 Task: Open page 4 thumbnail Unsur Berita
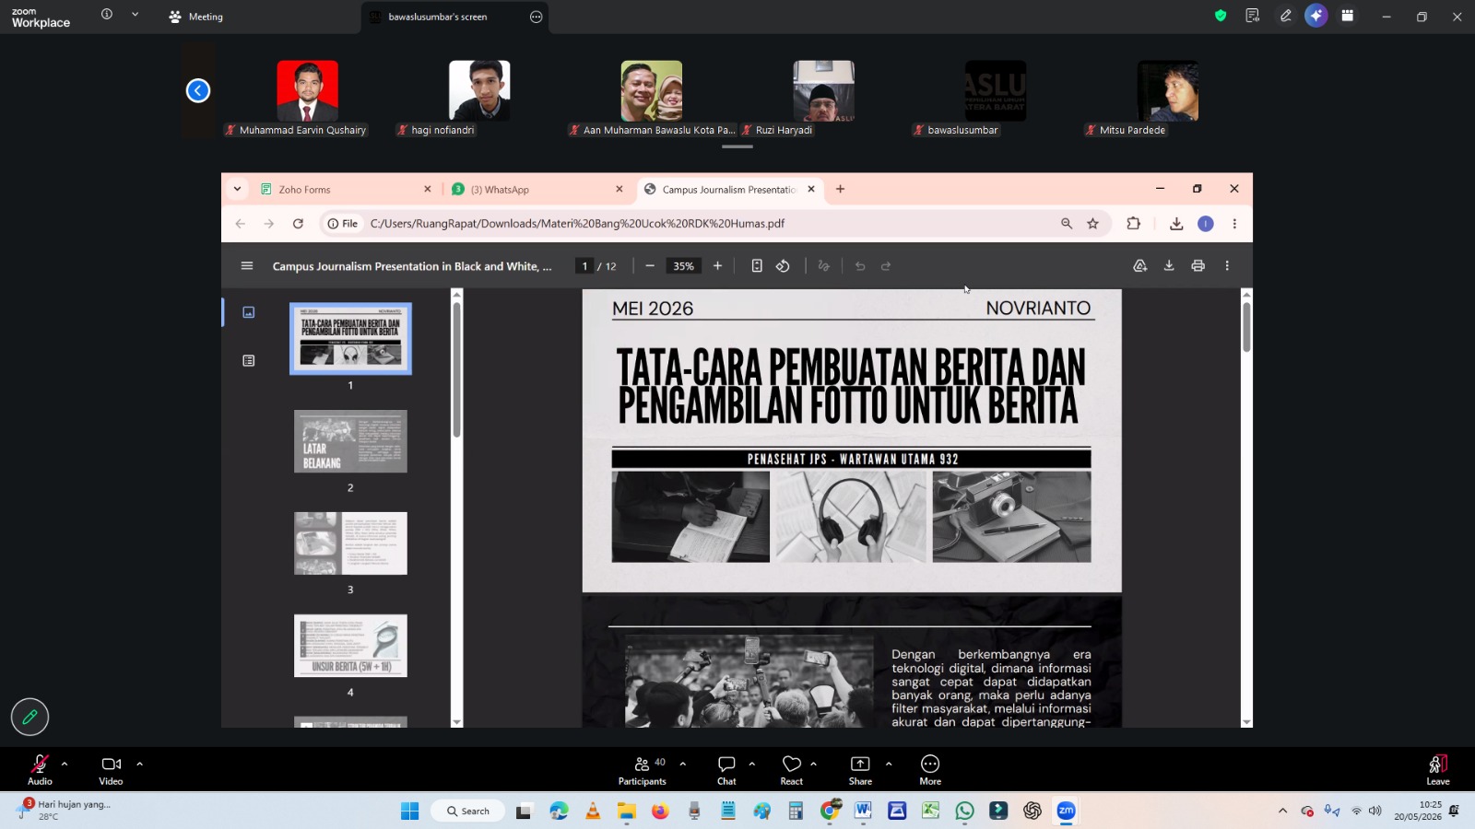tap(350, 646)
